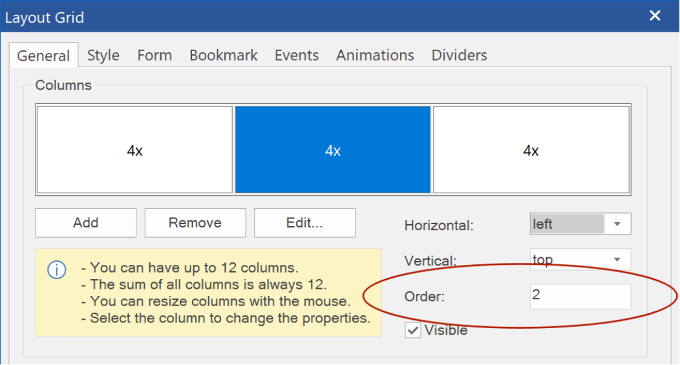This screenshot has height=365, width=680.
Task: Click the blue info icon in the hint box
Action: tap(57, 270)
